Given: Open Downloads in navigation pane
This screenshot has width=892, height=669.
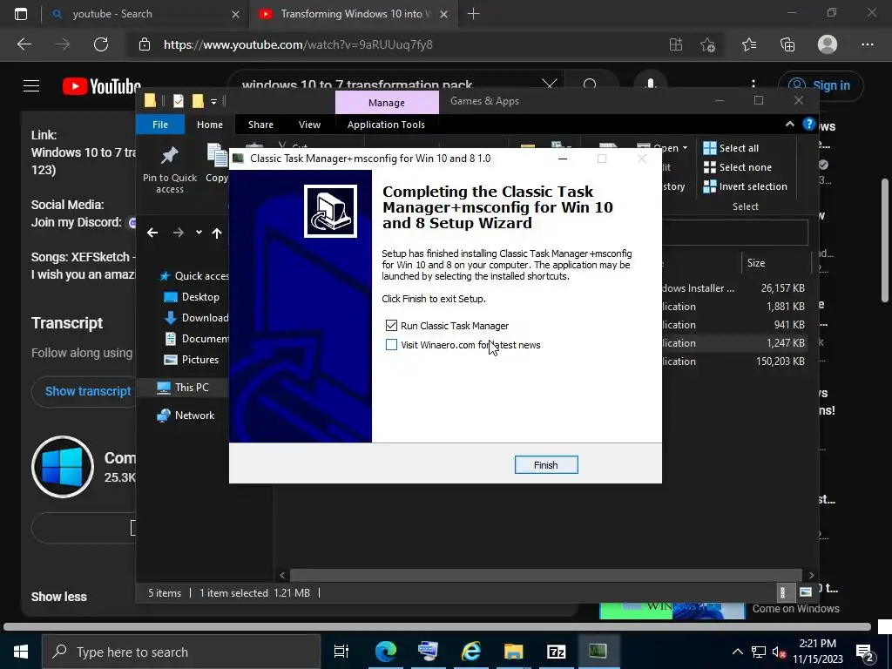Looking at the screenshot, I should click(196, 318).
